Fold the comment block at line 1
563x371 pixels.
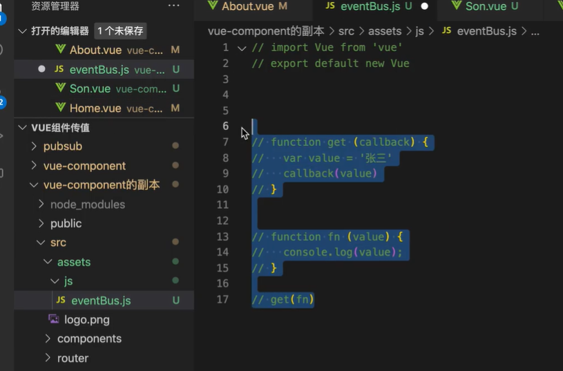(242, 48)
